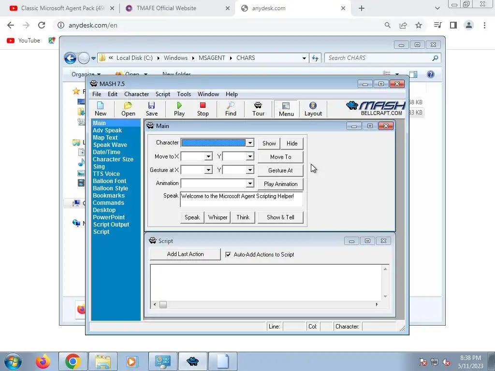Open the Edit menu in MASH
Image resolution: width=495 pixels, height=371 pixels.
coord(112,94)
